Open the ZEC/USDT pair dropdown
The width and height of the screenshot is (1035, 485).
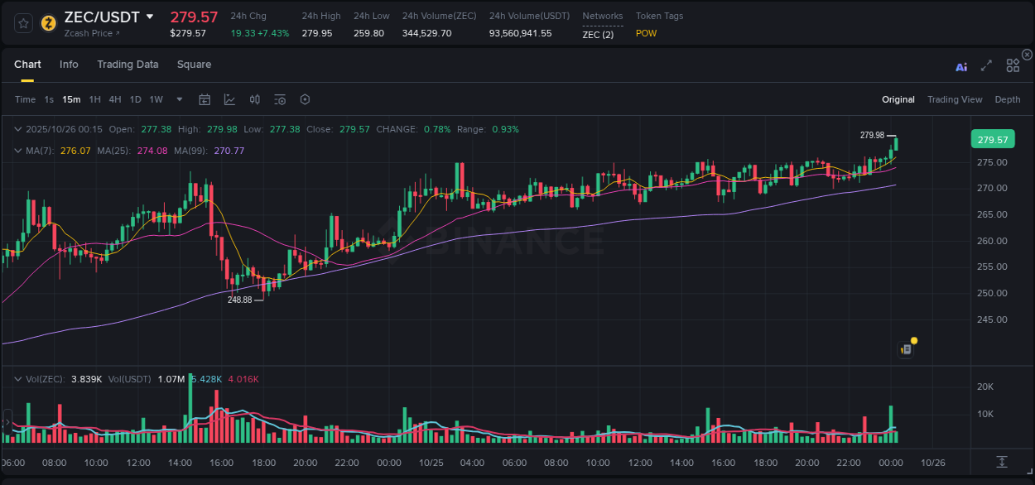(150, 16)
